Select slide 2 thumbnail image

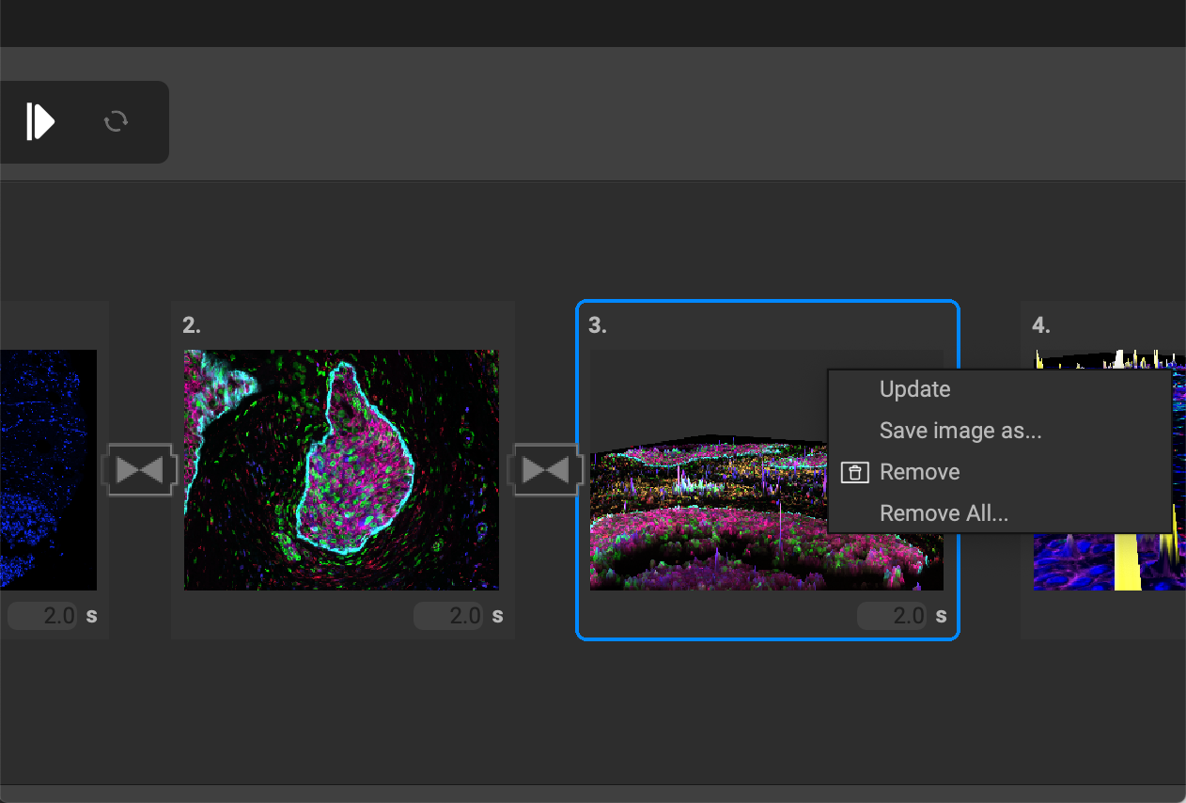[341, 470]
